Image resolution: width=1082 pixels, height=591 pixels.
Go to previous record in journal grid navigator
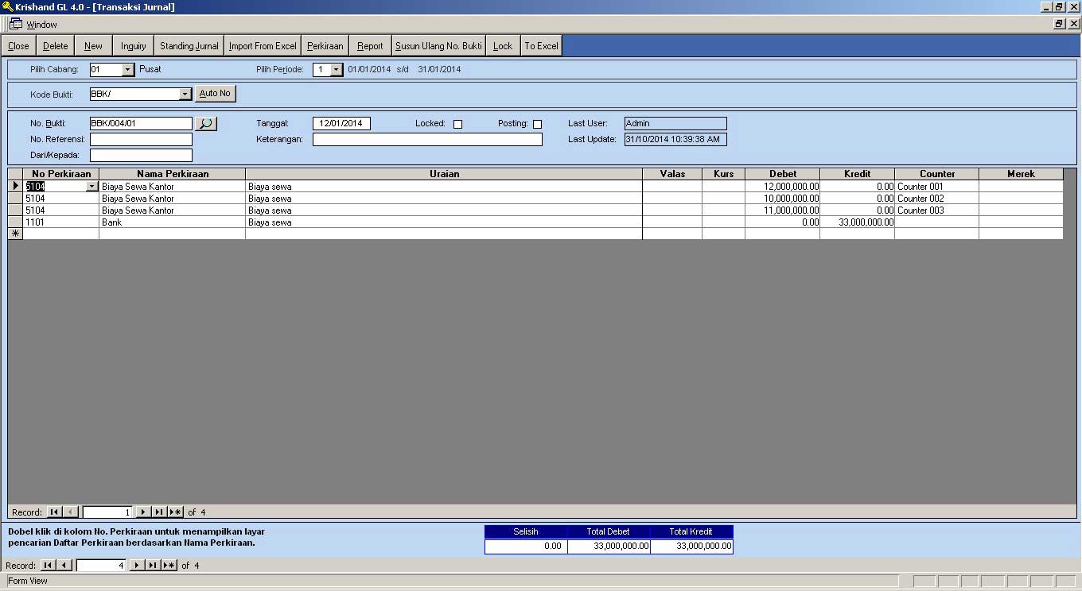(x=71, y=512)
